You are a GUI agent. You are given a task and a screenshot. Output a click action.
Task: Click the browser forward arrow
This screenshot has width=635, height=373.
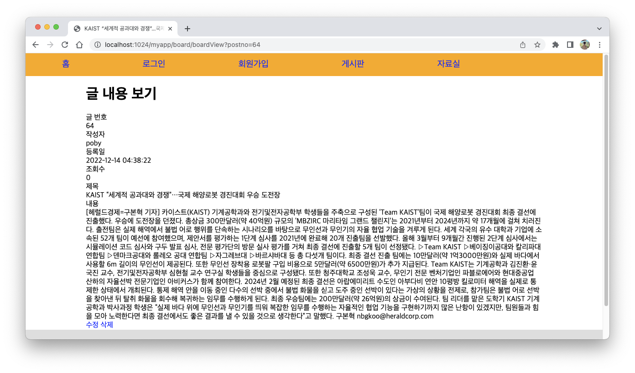(50, 45)
